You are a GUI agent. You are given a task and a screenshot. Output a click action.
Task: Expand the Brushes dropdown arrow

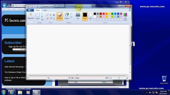point(59,20)
